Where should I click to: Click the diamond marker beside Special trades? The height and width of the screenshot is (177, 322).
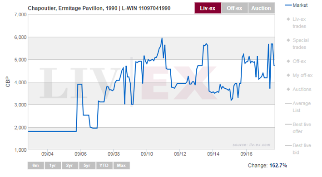288,40
